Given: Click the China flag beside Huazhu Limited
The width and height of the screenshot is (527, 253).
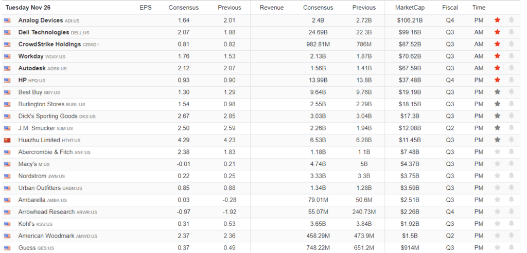Looking at the screenshot, I should 7,140.
